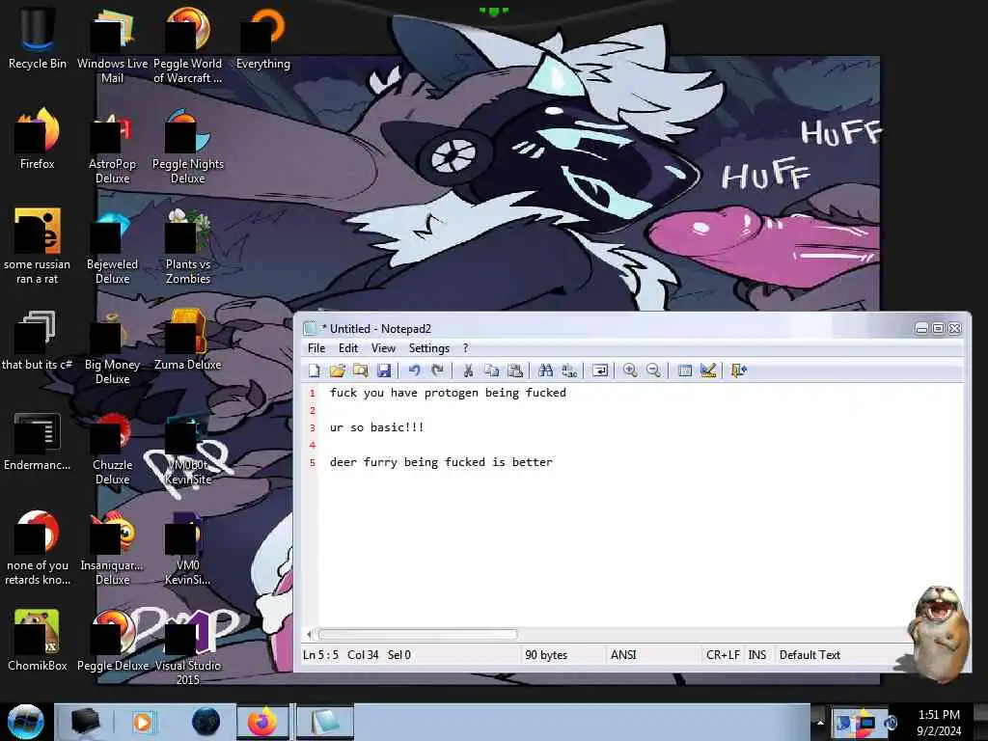Open the Edit menu
Viewport: 988px width, 741px height.
point(347,348)
